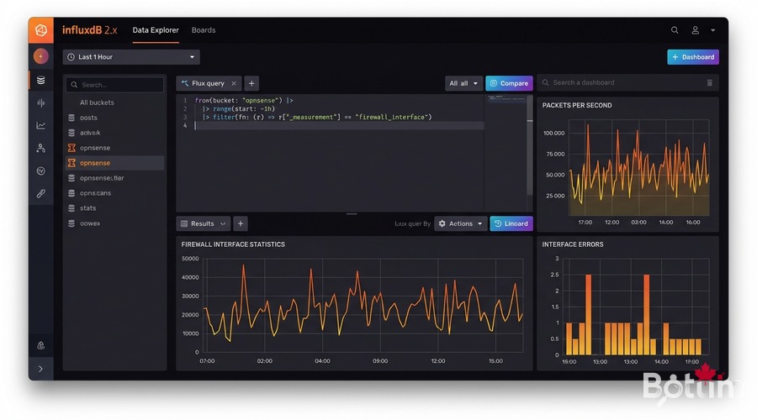This screenshot has width=757, height=420.
Task: Click the range(start: -1h) code line
Action: (239, 108)
